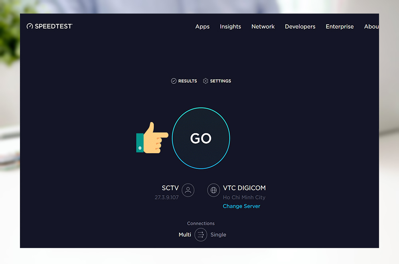This screenshot has width=399, height=264.
Task: Choose Multi connection mode
Action: (x=185, y=235)
